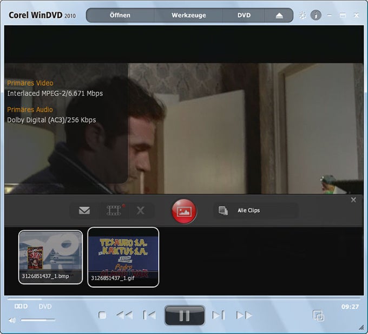Show info with the i icon
This screenshot has width=368, height=334.
tap(316, 15)
